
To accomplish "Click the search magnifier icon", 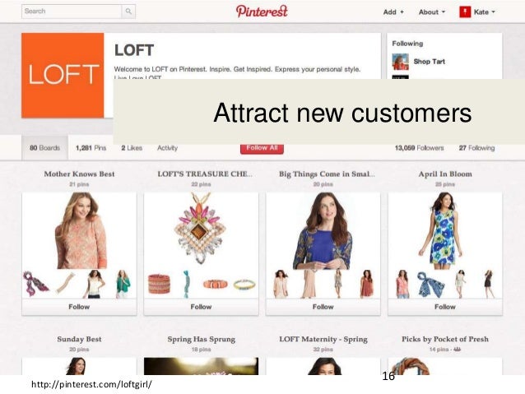I will point(128,12).
